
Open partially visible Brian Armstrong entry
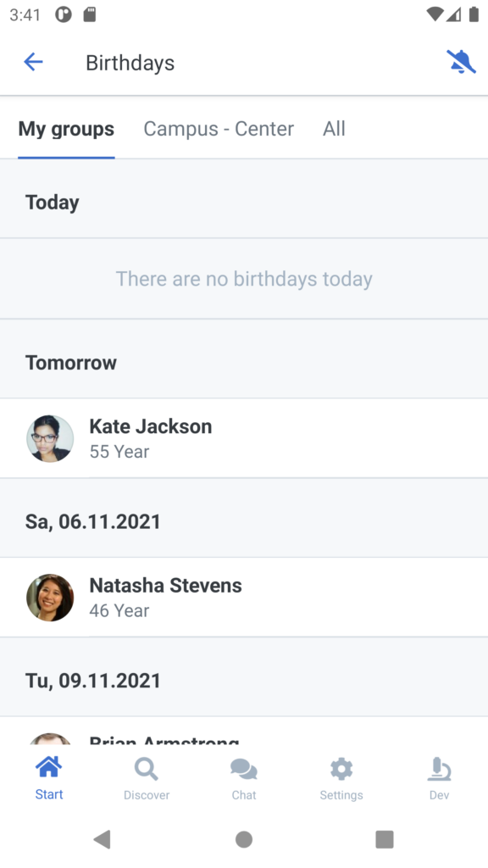244,732
